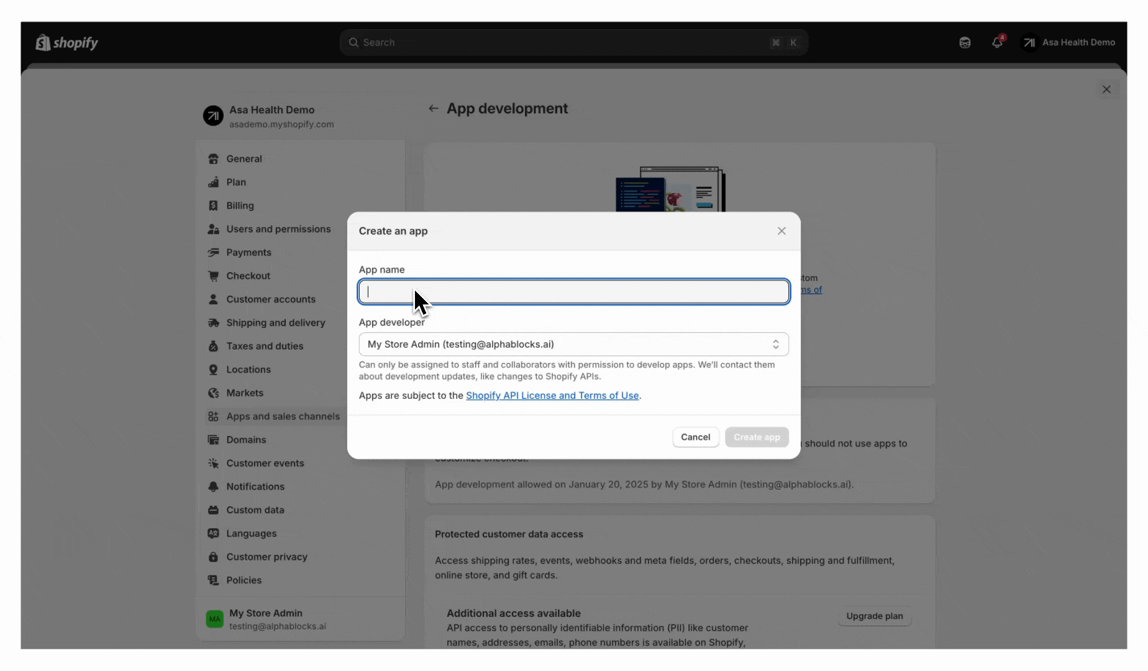Click the Languages icon in sidebar
This screenshot has width=1148, height=671.
[x=213, y=533]
